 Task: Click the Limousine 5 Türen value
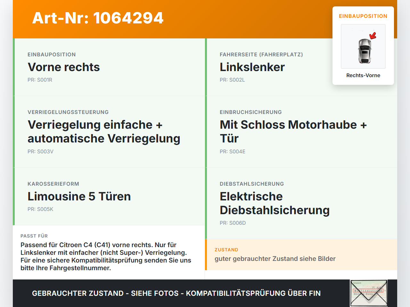pyautogui.click(x=79, y=197)
